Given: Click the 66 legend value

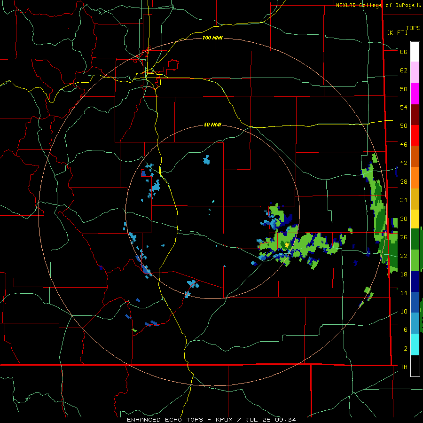Looking at the screenshot, I should (x=404, y=52).
